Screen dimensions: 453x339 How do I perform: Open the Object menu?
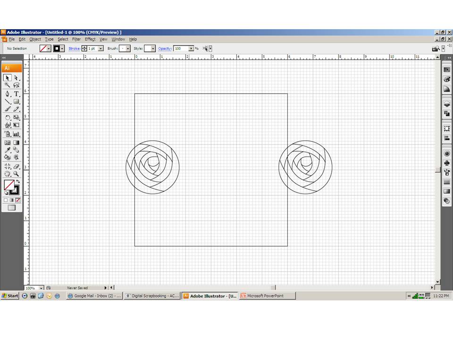(35, 39)
